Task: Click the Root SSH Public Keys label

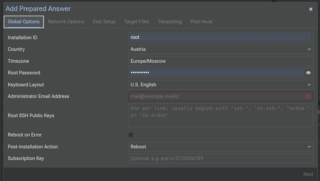Action: 31,115
